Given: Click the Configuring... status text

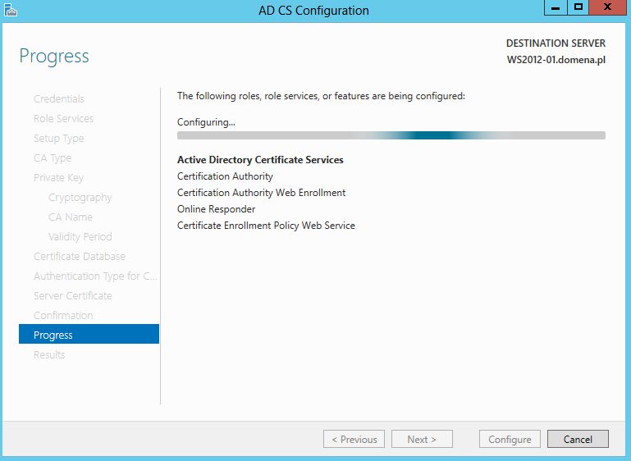Looking at the screenshot, I should (x=206, y=122).
